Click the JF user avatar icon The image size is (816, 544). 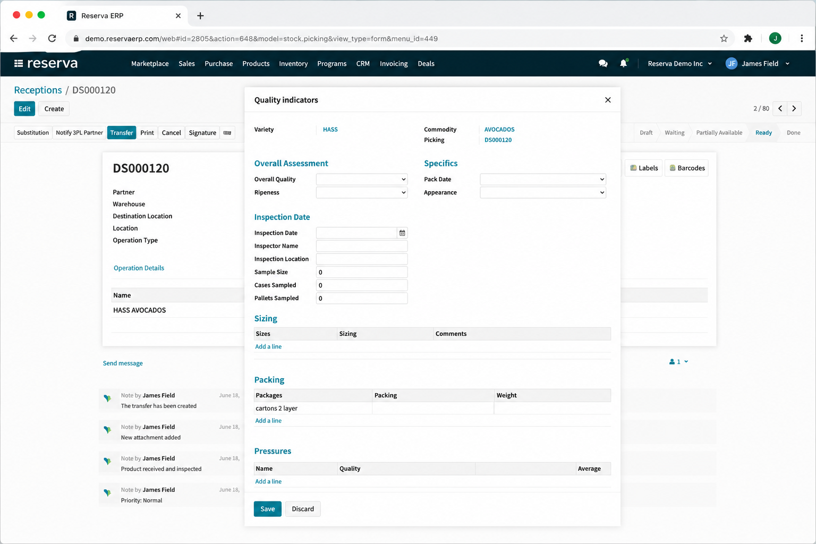point(732,63)
